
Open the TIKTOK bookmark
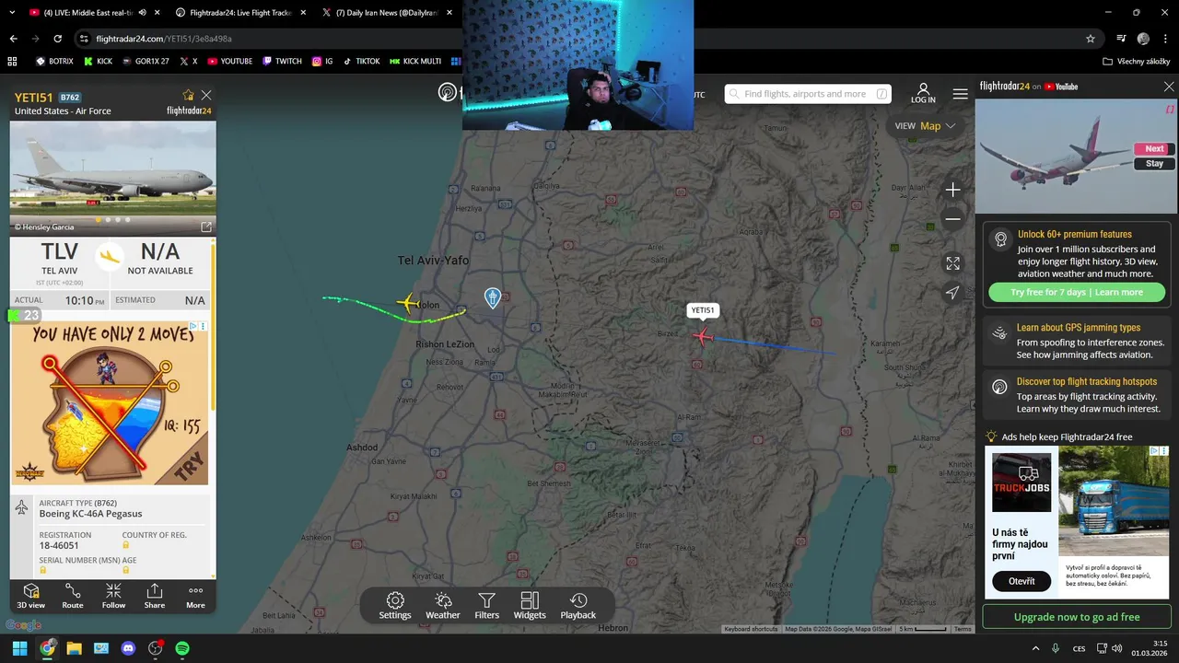pos(361,62)
